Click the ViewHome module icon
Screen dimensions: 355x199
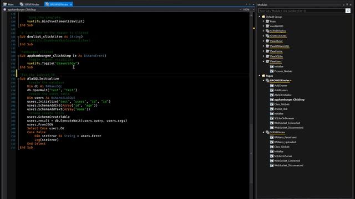coord(267,51)
